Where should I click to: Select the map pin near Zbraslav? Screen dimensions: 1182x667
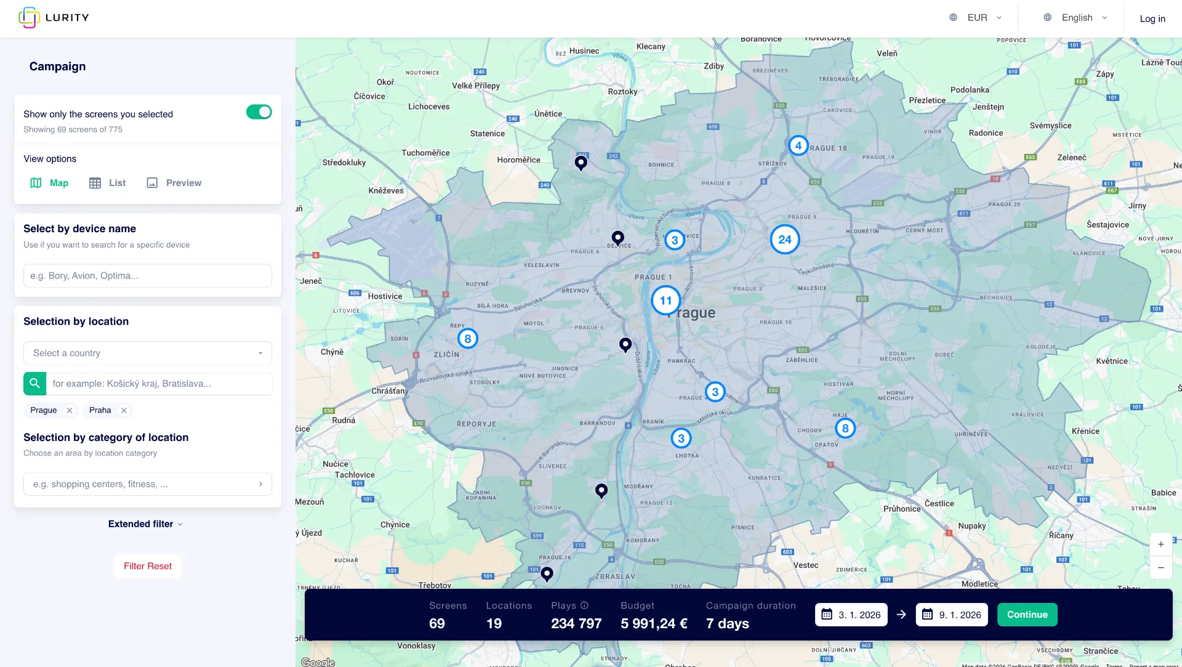click(547, 574)
